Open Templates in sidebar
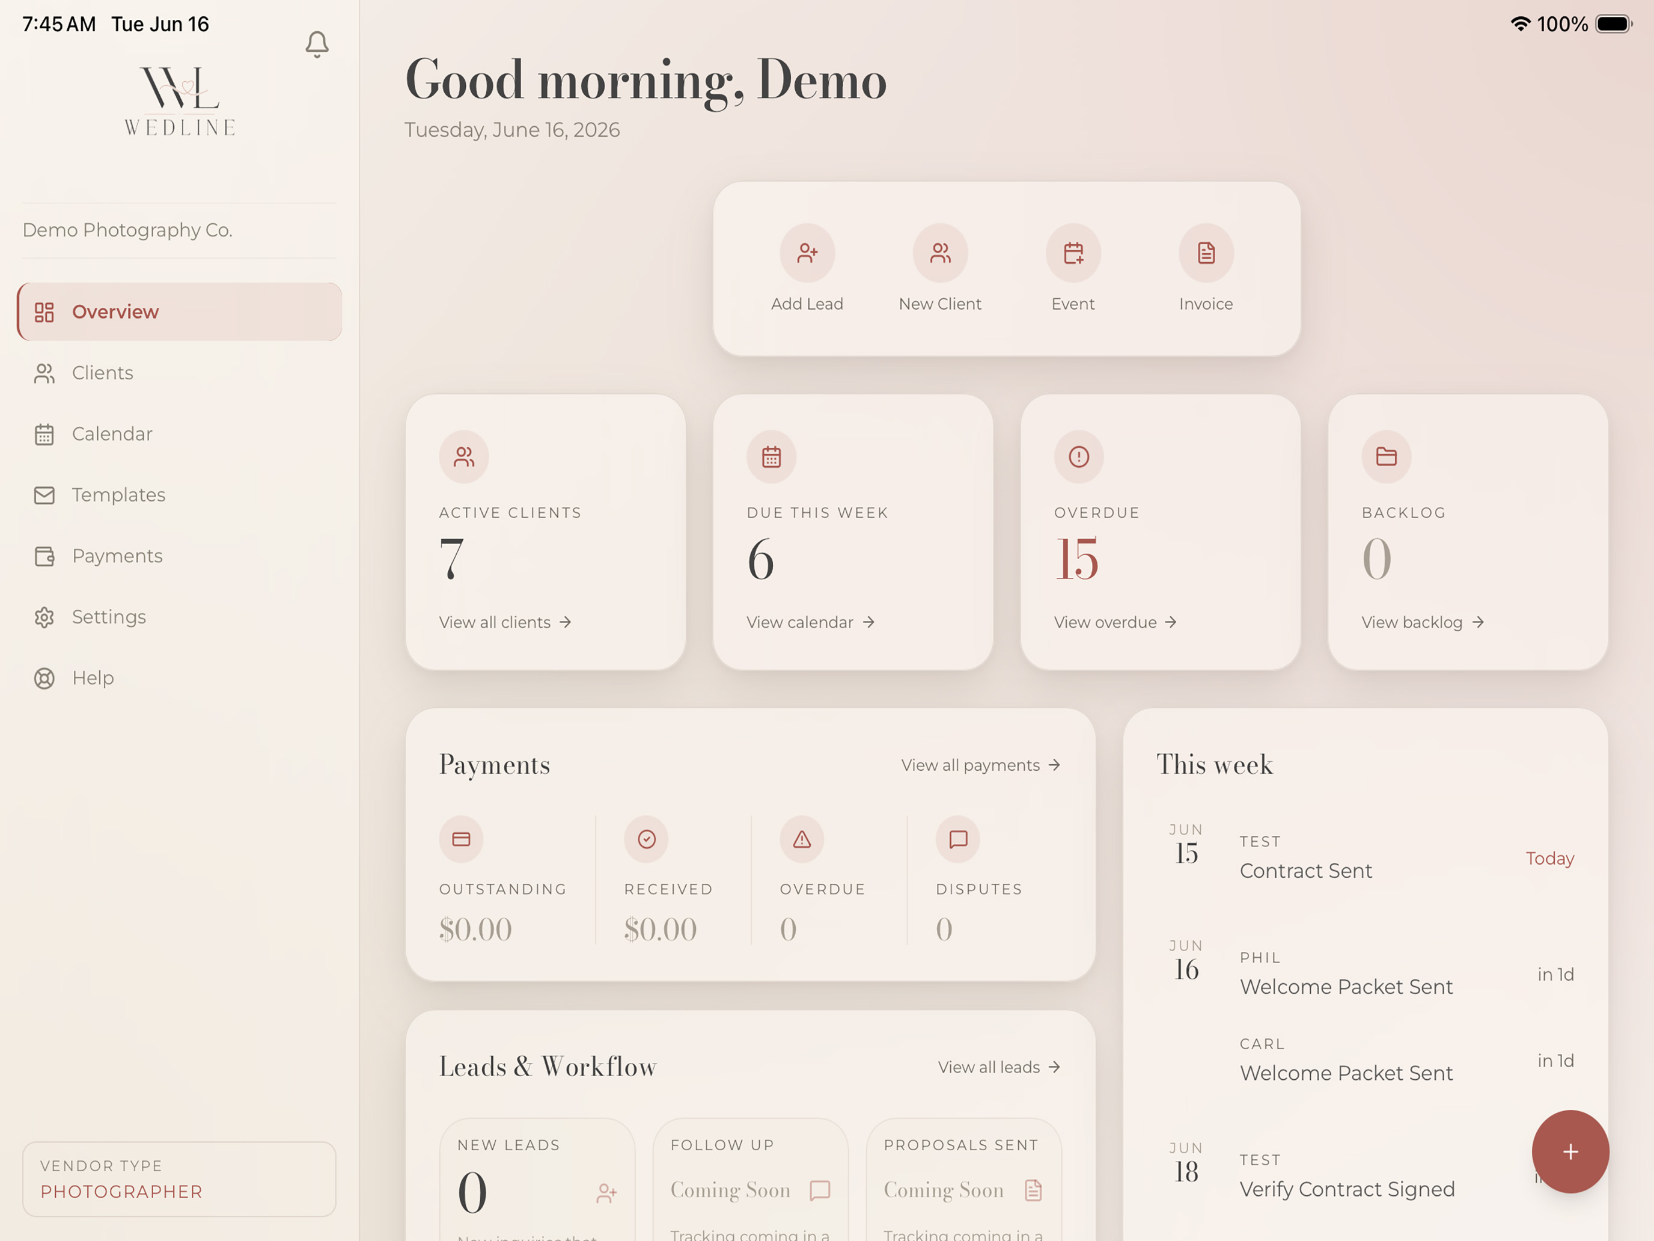Viewport: 1654px width, 1241px height. (x=180, y=495)
